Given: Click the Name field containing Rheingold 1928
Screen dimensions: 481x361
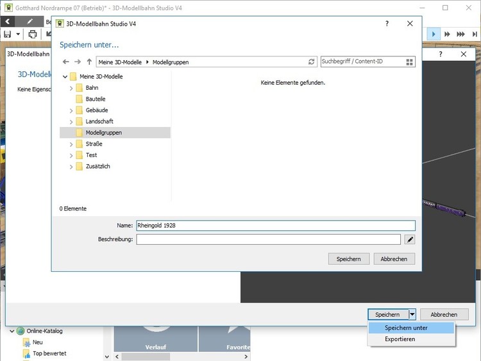Looking at the screenshot, I should 276,226.
